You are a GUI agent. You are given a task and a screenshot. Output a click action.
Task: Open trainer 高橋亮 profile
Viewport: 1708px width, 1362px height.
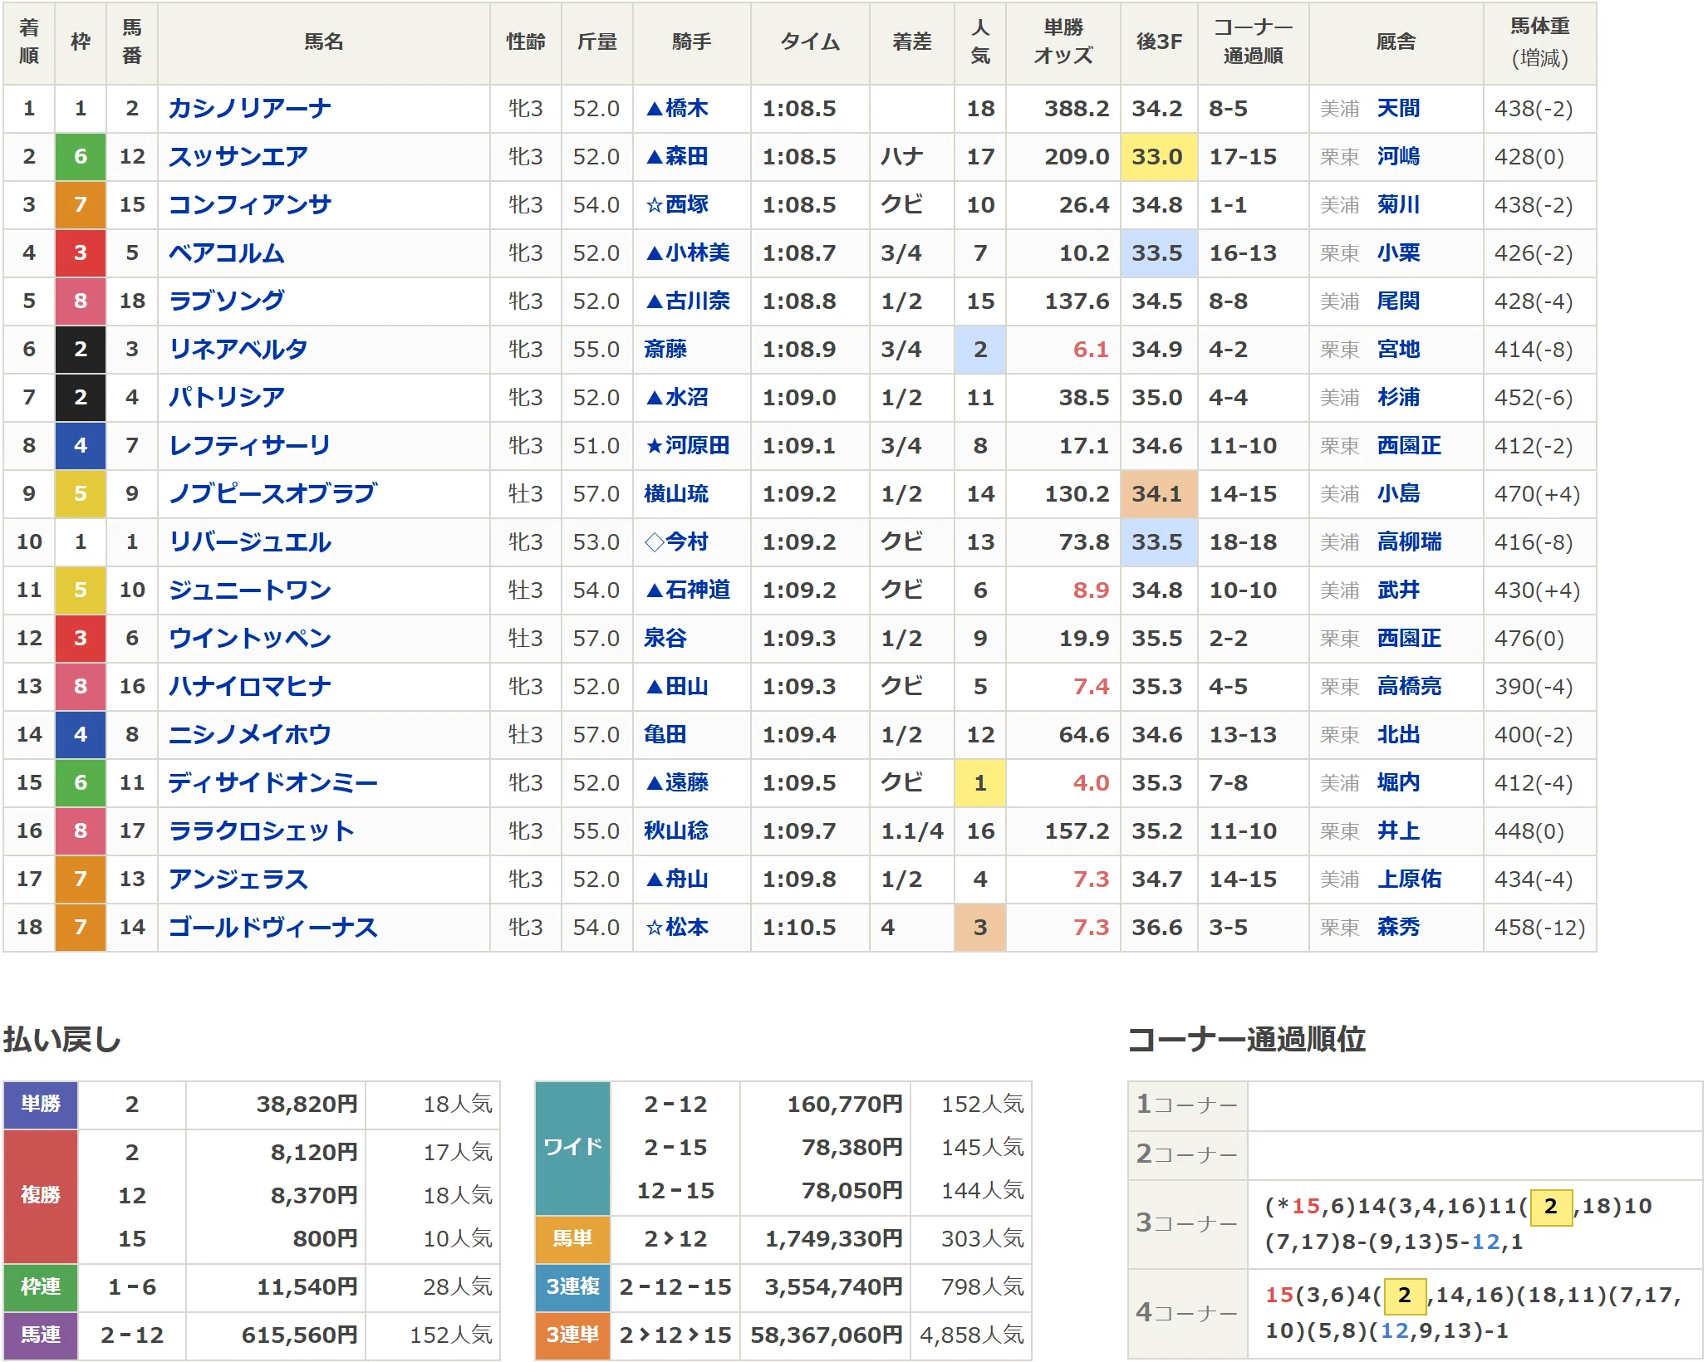(1409, 687)
